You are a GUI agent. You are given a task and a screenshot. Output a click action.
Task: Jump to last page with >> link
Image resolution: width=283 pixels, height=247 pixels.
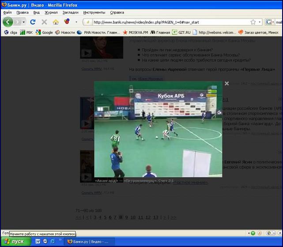point(174,217)
